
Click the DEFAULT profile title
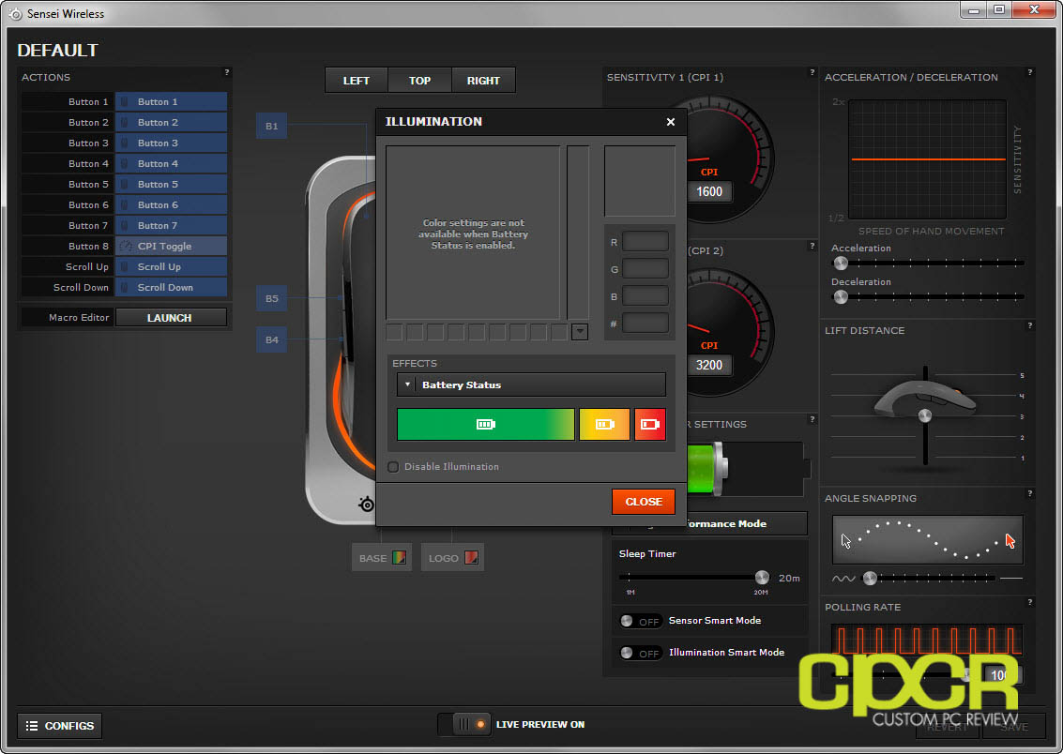tap(57, 50)
